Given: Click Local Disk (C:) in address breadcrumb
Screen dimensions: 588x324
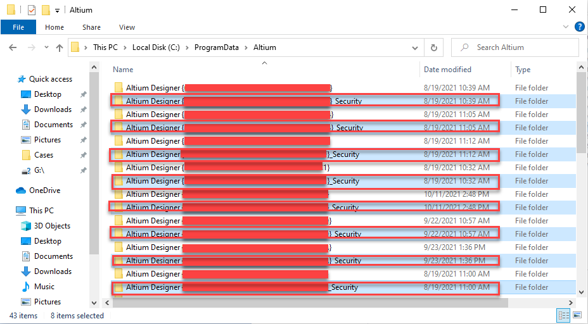Looking at the screenshot, I should [156, 47].
